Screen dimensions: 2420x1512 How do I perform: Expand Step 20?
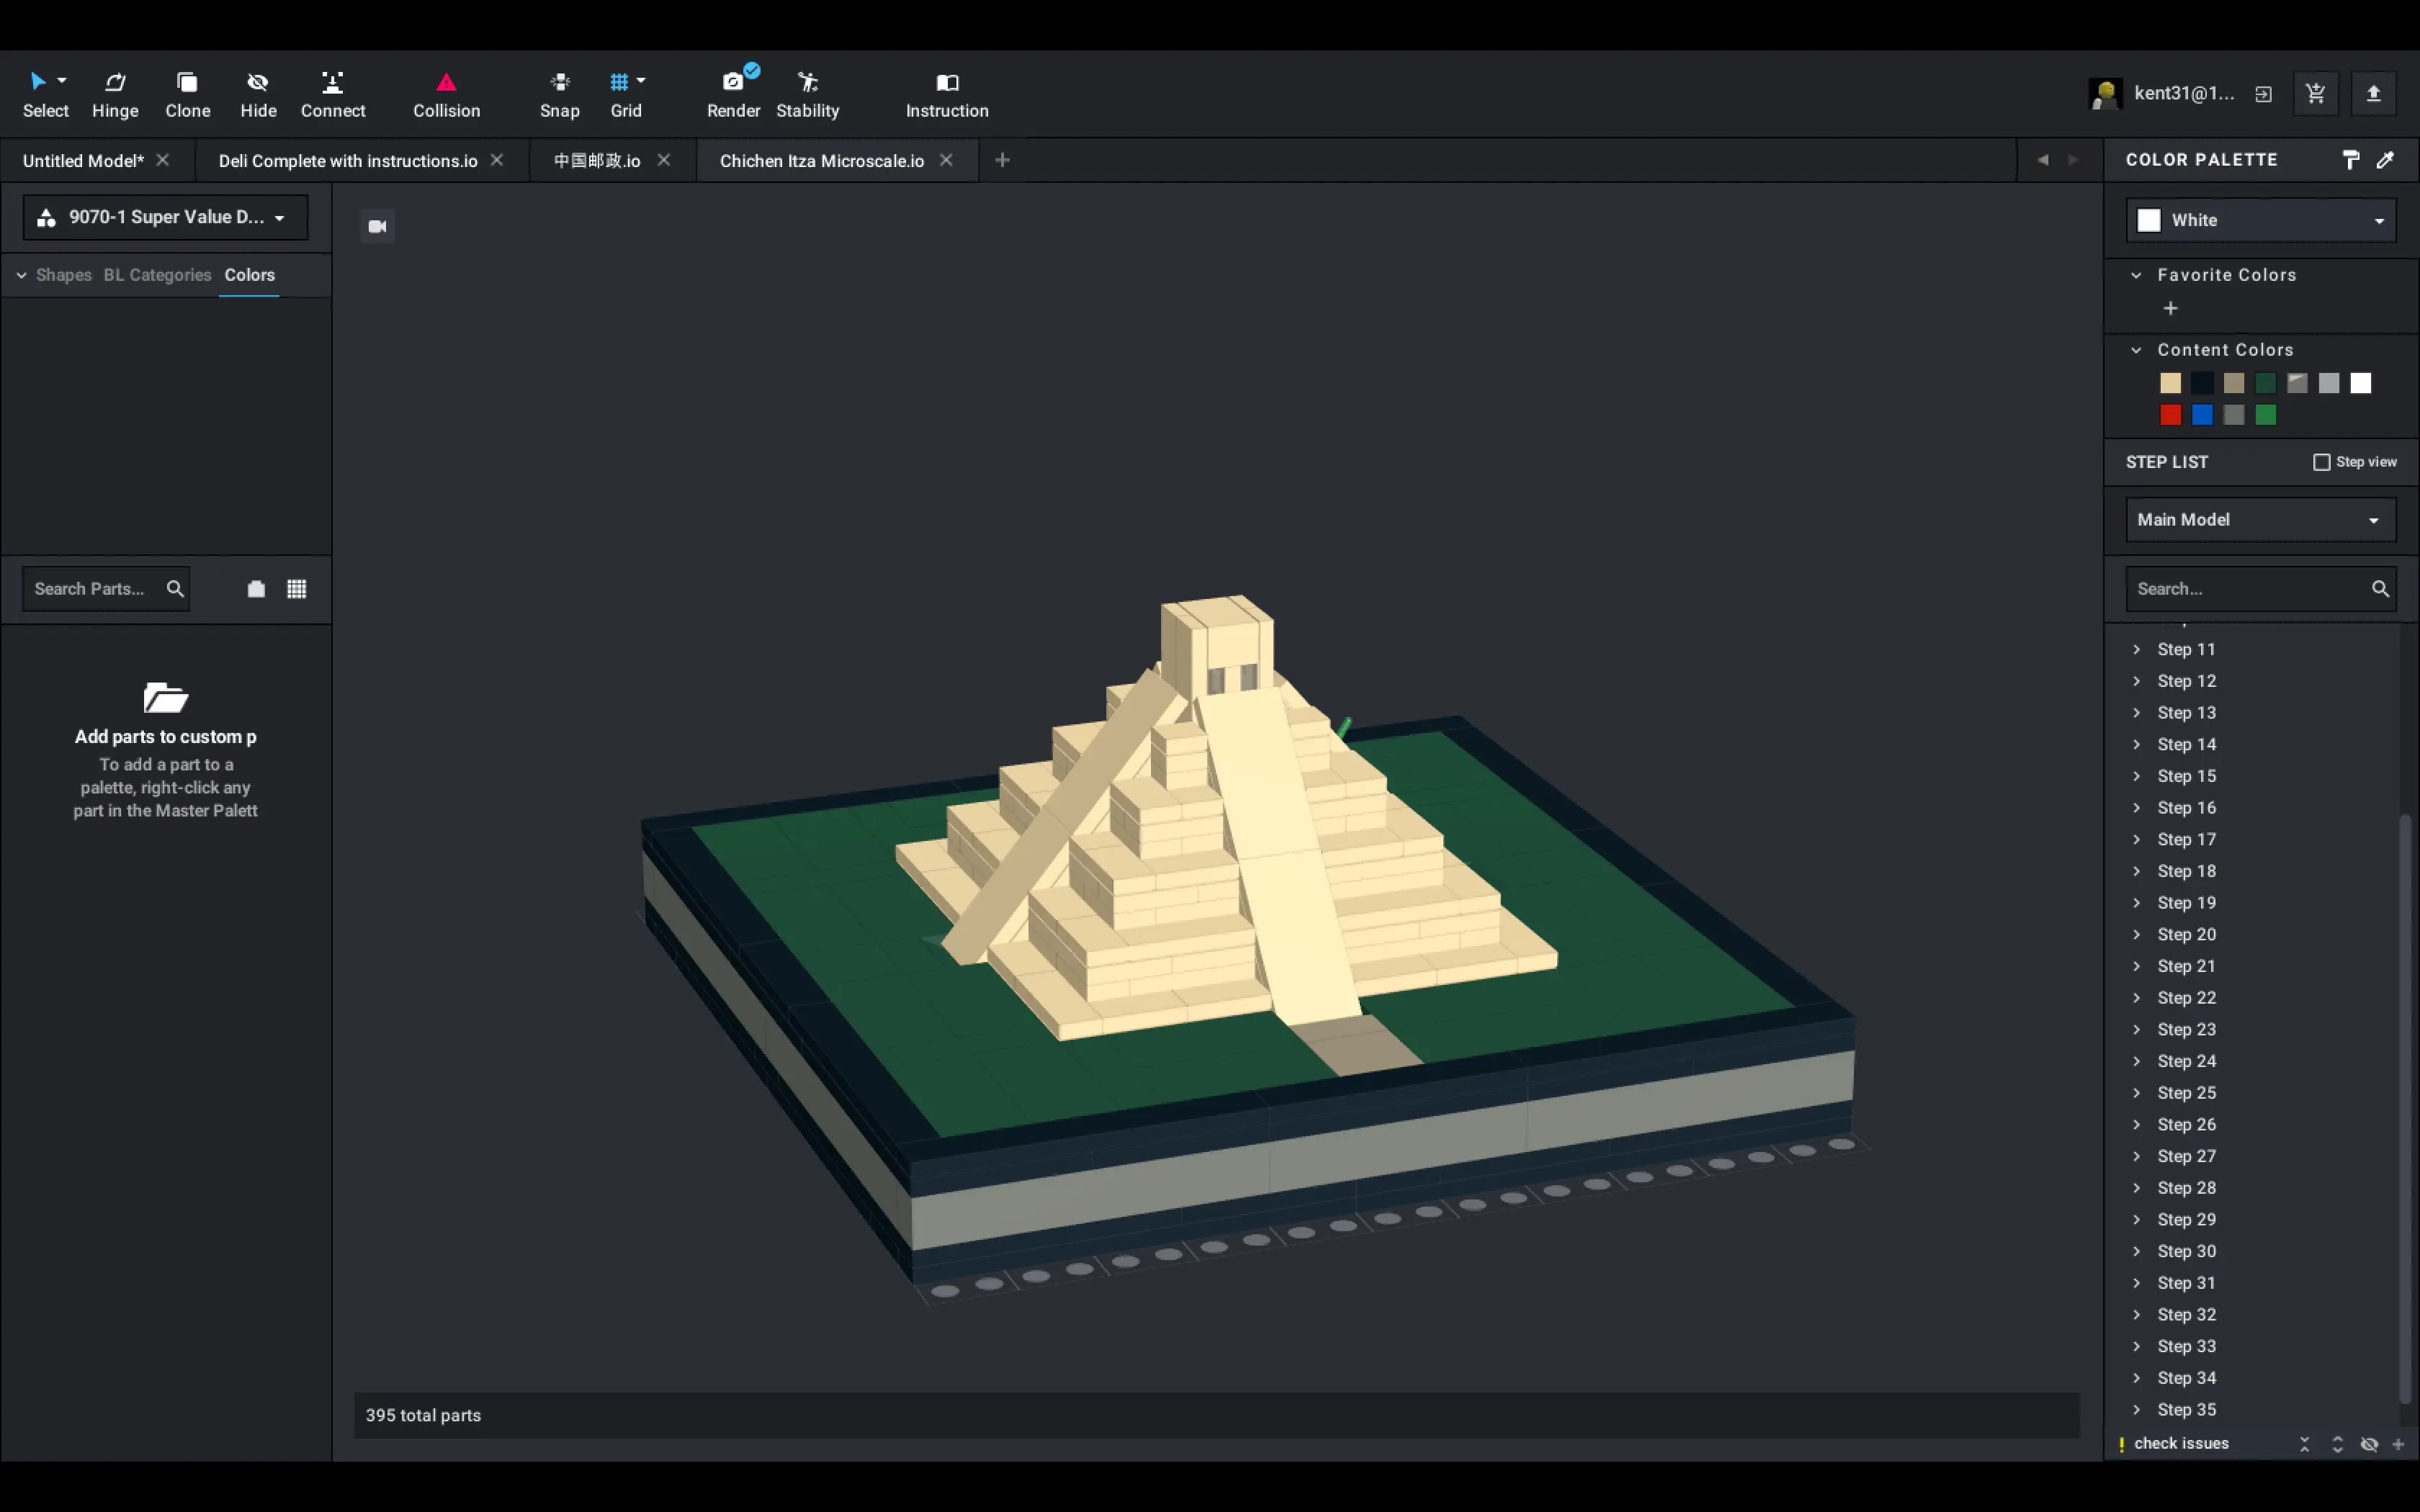(x=2137, y=934)
